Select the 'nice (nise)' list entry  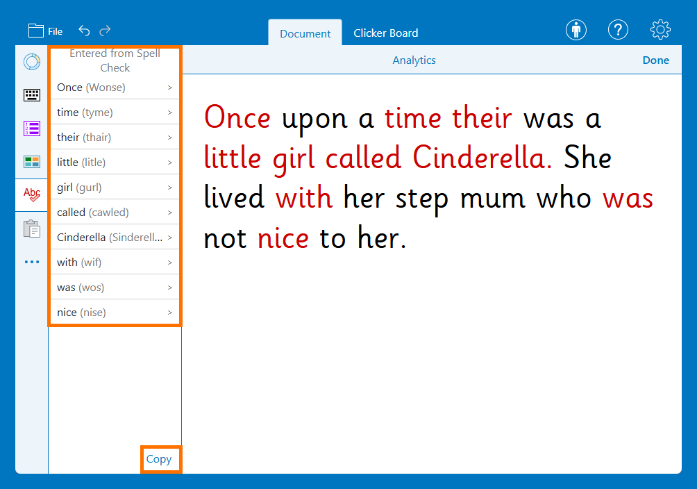[x=115, y=313]
